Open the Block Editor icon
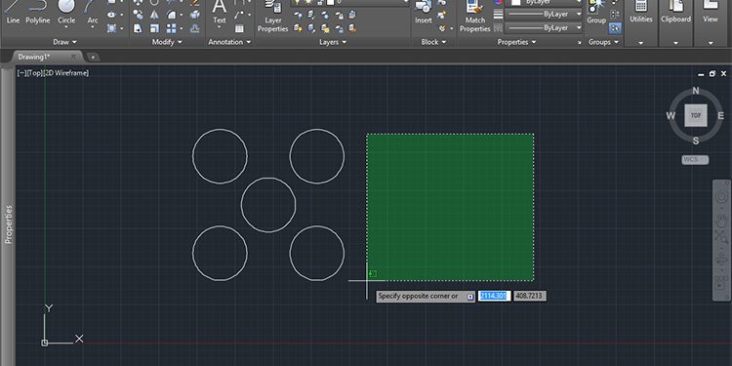This screenshot has height=366, width=732. pos(441,16)
